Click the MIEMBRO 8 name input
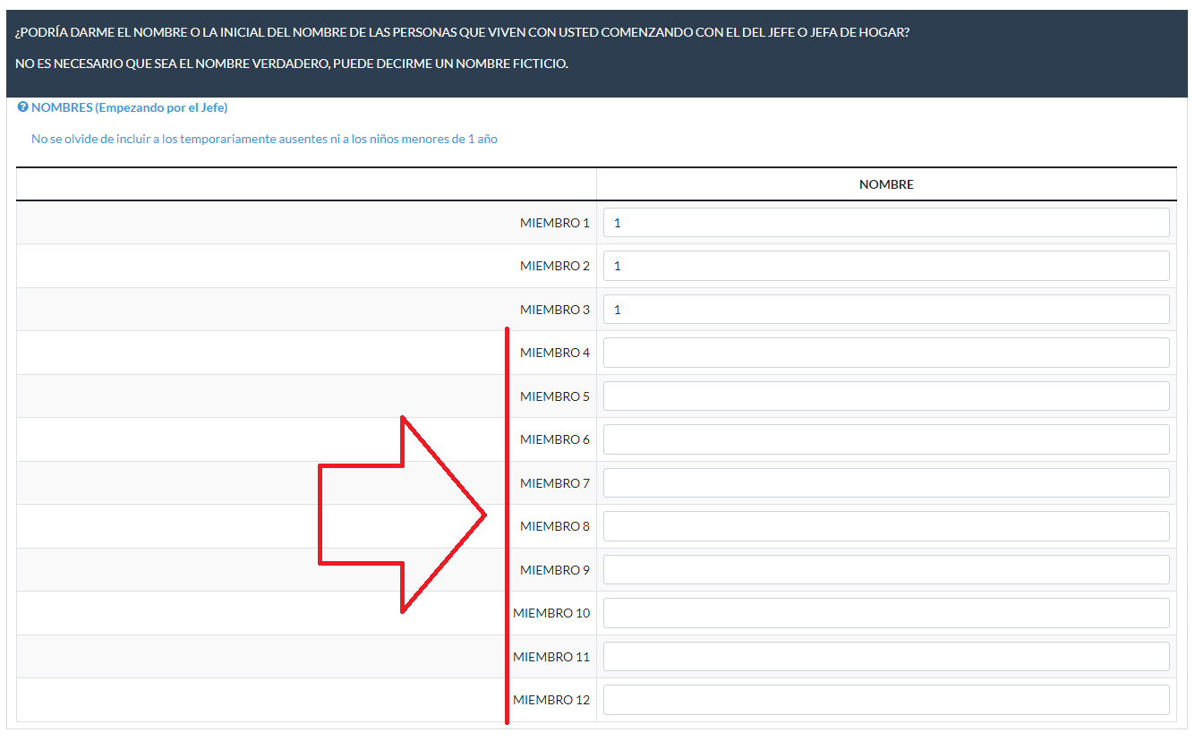 [x=885, y=526]
